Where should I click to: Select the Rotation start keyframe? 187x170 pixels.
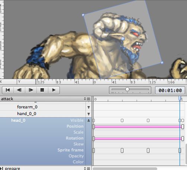point(94,139)
